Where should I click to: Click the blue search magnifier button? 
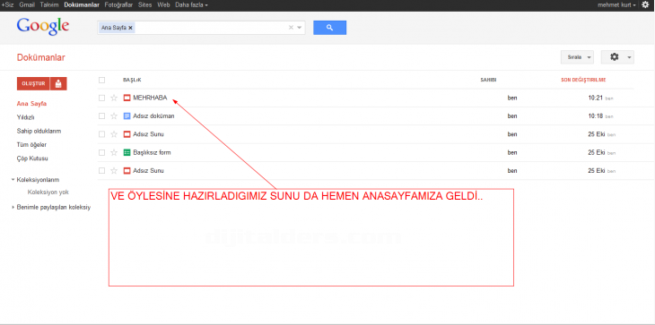(x=329, y=28)
